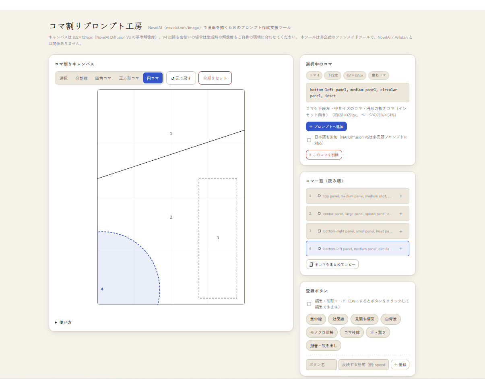Select panel 4 row 'bottom-left panel, medium panel'
485x379 pixels.
357,249
